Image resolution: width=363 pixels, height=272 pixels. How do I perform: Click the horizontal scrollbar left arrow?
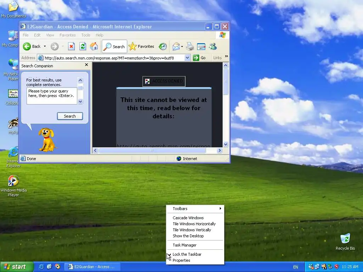click(95, 150)
